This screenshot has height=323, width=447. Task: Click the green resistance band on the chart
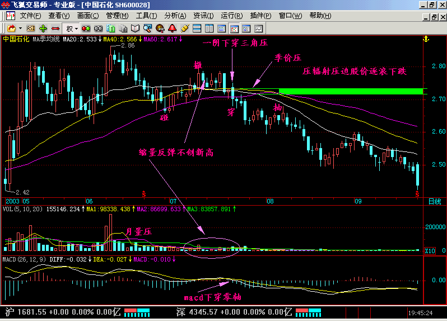[x=350, y=91]
